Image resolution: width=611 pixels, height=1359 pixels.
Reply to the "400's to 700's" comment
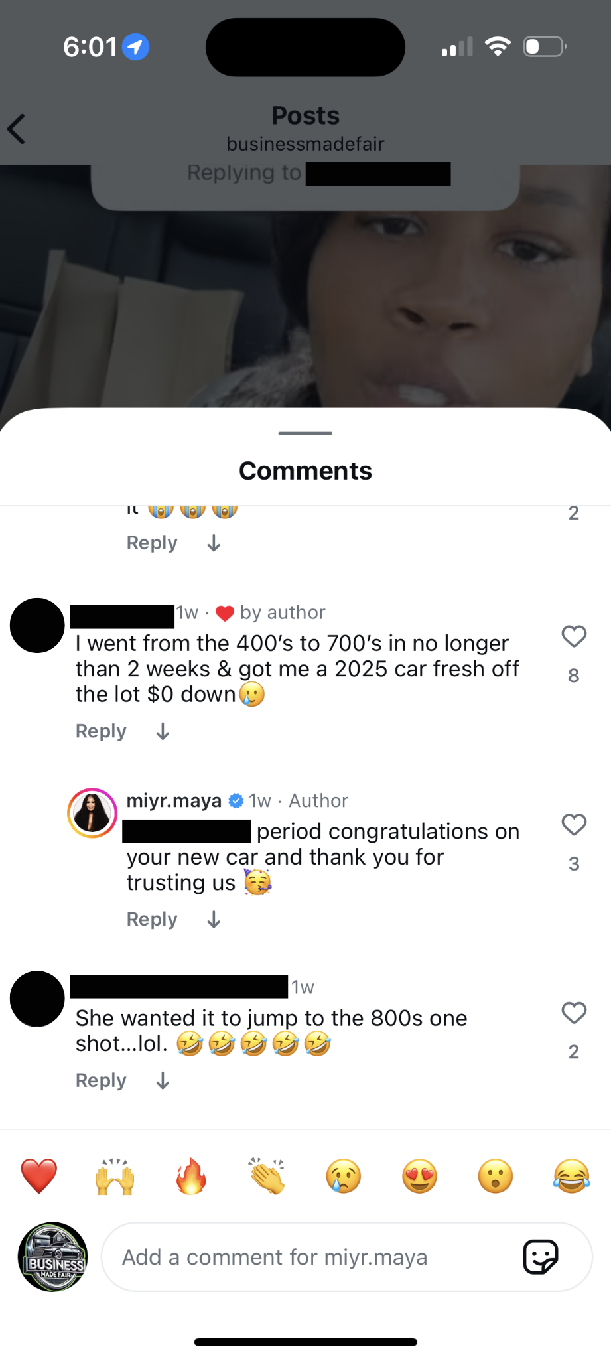pos(101,731)
